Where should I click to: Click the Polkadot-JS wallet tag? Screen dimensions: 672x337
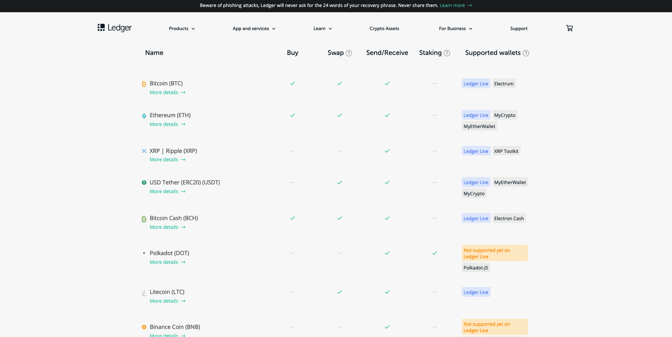tap(476, 268)
